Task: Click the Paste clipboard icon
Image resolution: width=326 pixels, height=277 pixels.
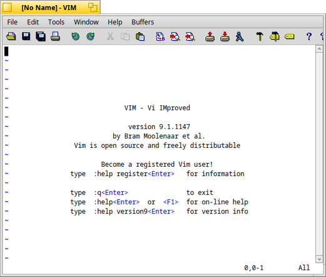Action: click(140, 36)
